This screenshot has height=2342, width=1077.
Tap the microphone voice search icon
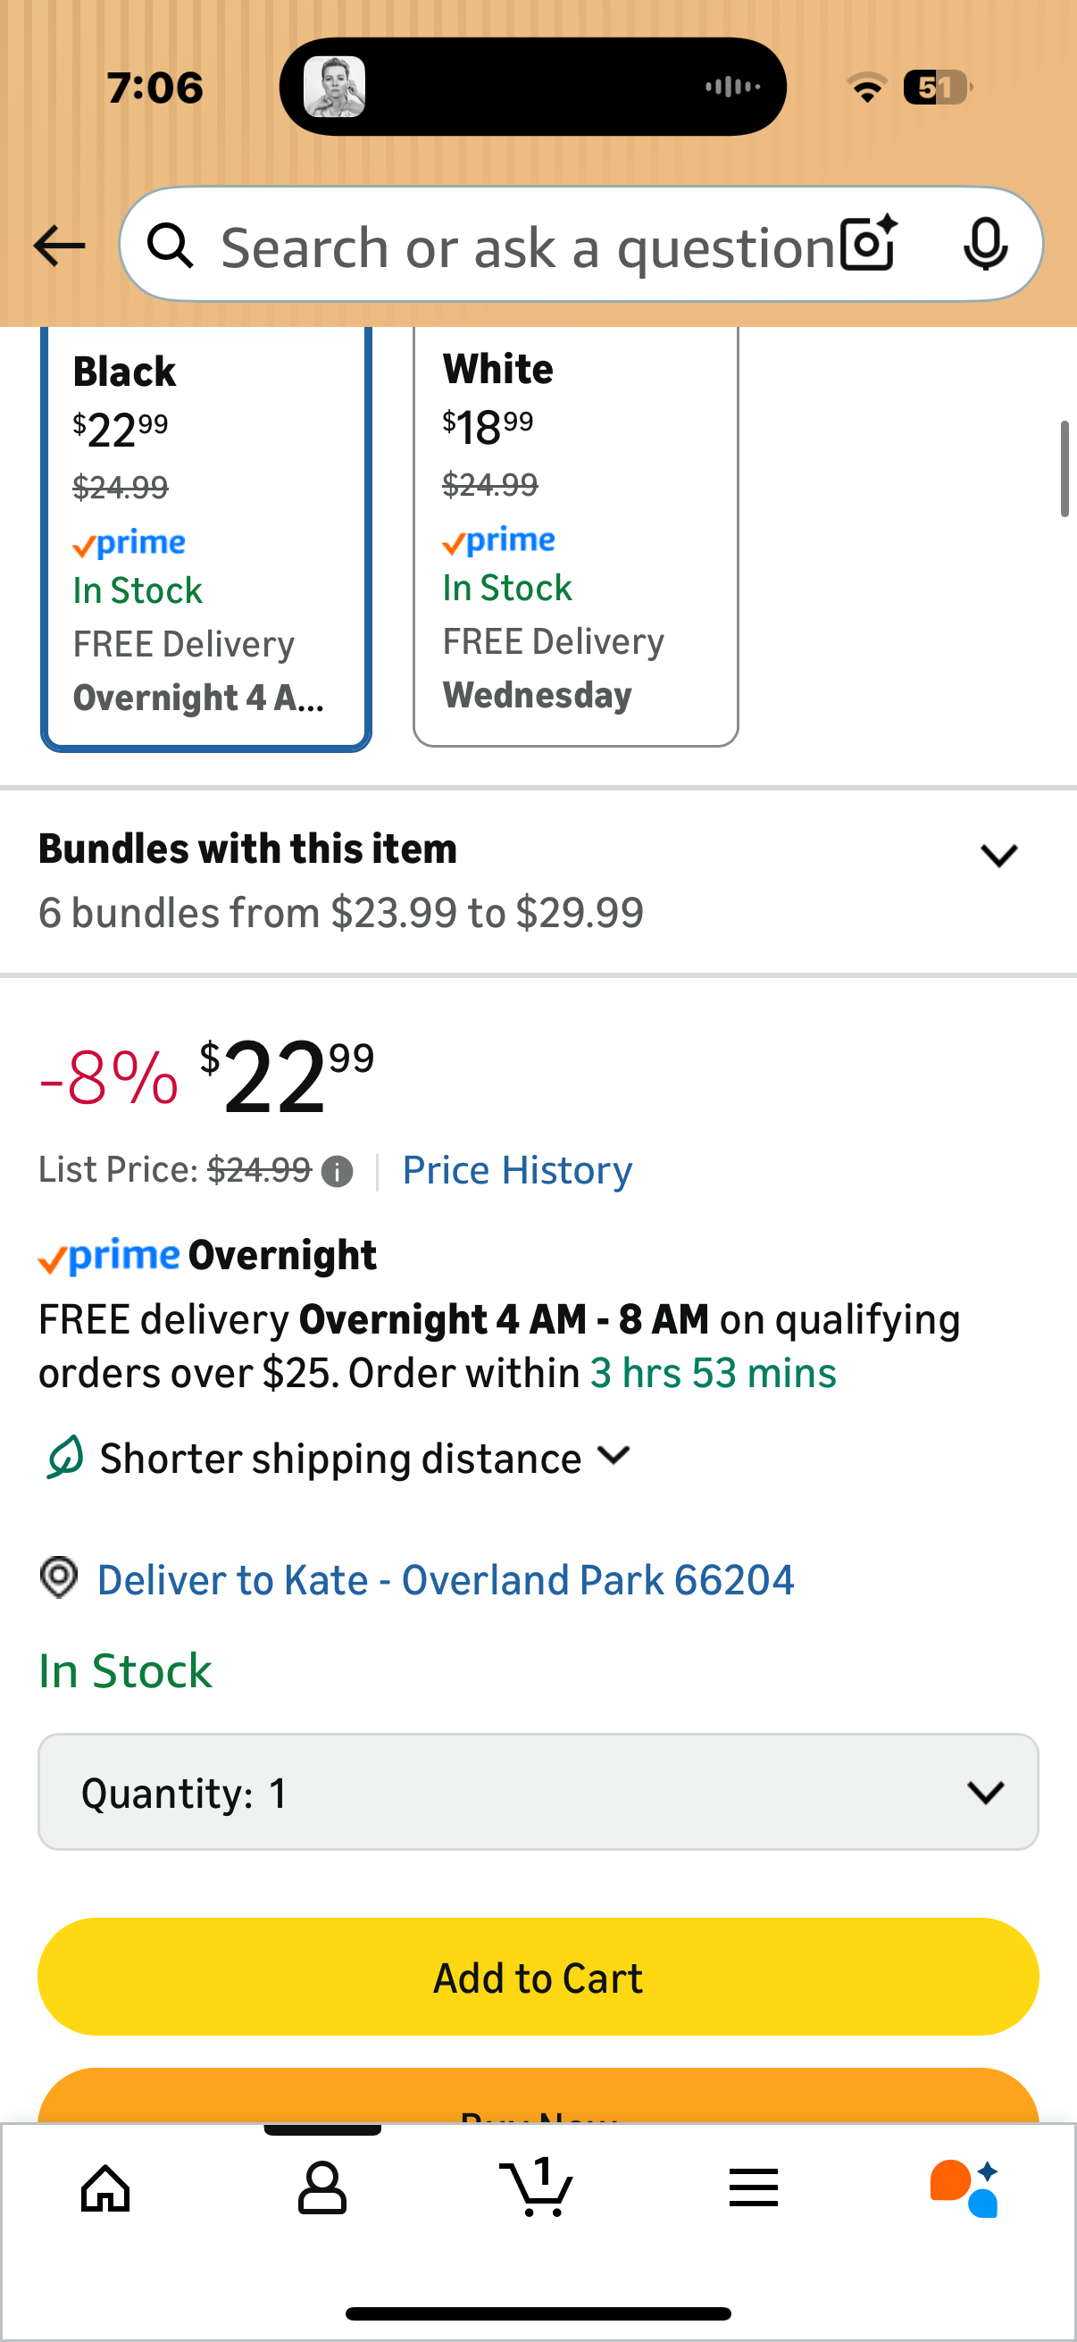984,245
